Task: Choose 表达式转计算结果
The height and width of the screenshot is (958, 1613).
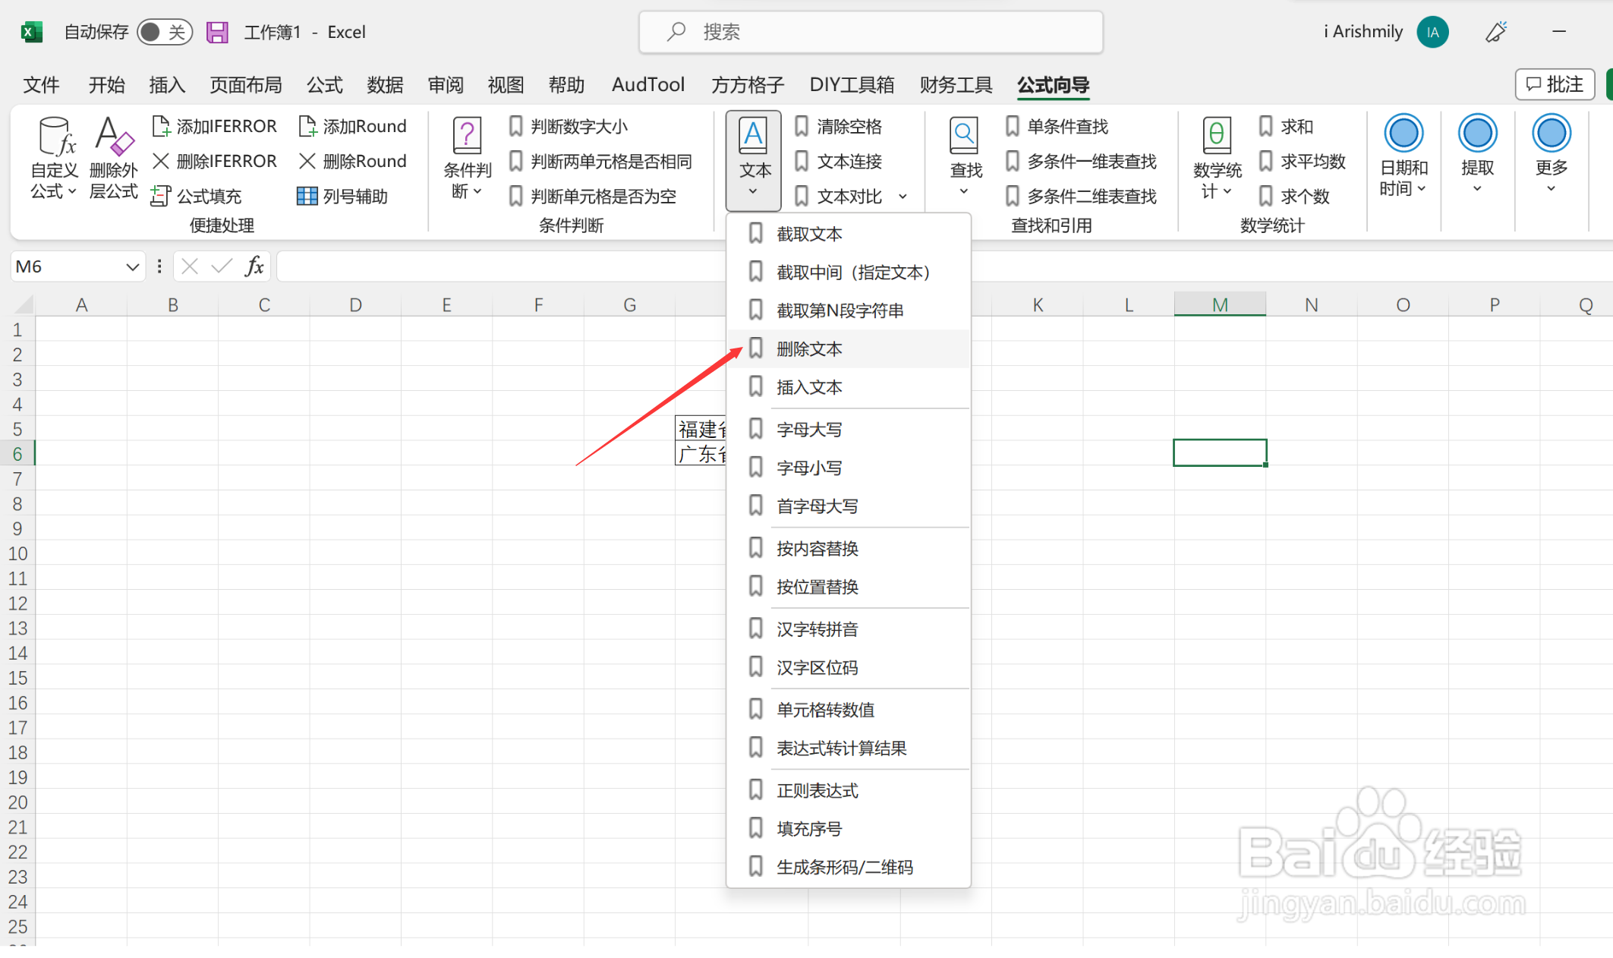Action: click(849, 748)
